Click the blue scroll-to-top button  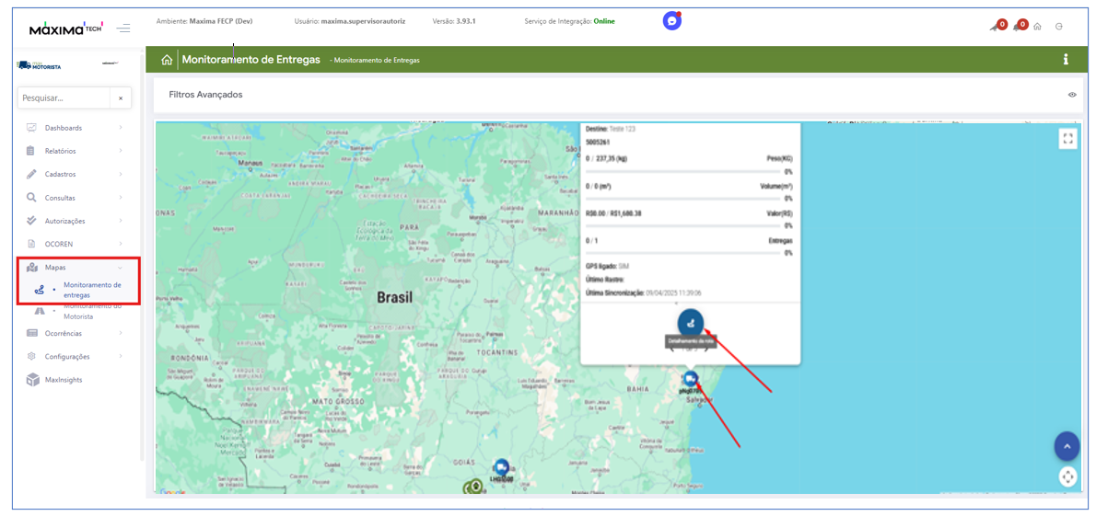point(1067,446)
